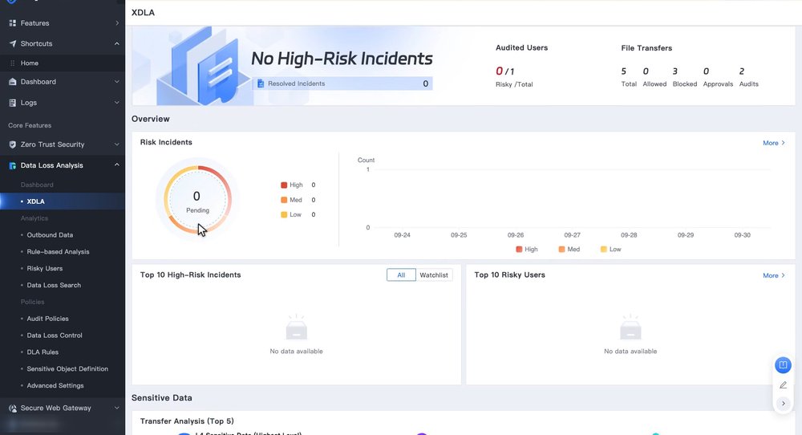Screen dimensions: 802x435
Task: Select the All filter tab
Action: point(401,275)
